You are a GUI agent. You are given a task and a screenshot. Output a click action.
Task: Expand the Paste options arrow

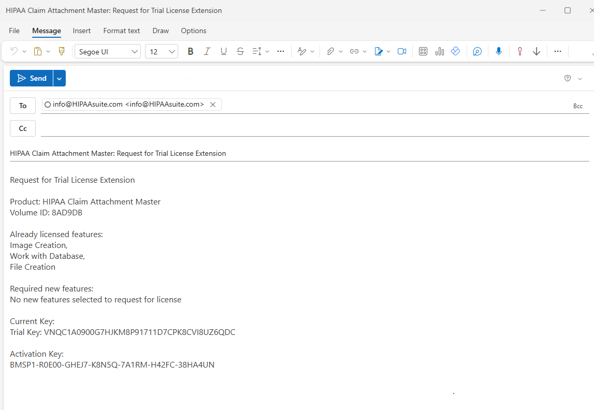[48, 51]
